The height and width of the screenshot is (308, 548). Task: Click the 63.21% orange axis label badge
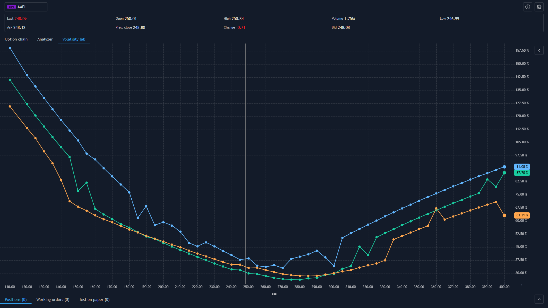click(522, 215)
